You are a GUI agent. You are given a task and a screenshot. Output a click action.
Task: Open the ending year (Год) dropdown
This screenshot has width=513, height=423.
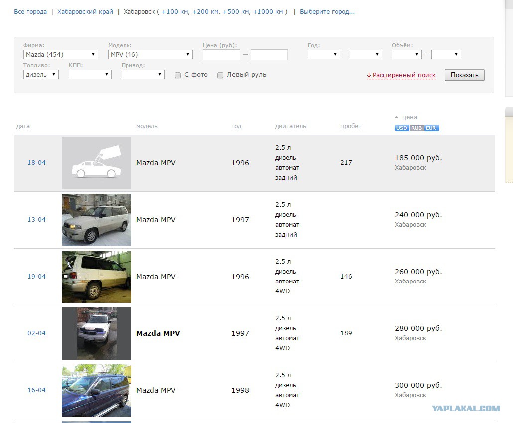click(366, 54)
